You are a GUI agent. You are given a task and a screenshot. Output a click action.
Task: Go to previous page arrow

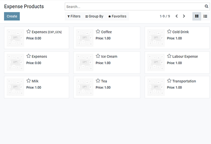point(177,16)
